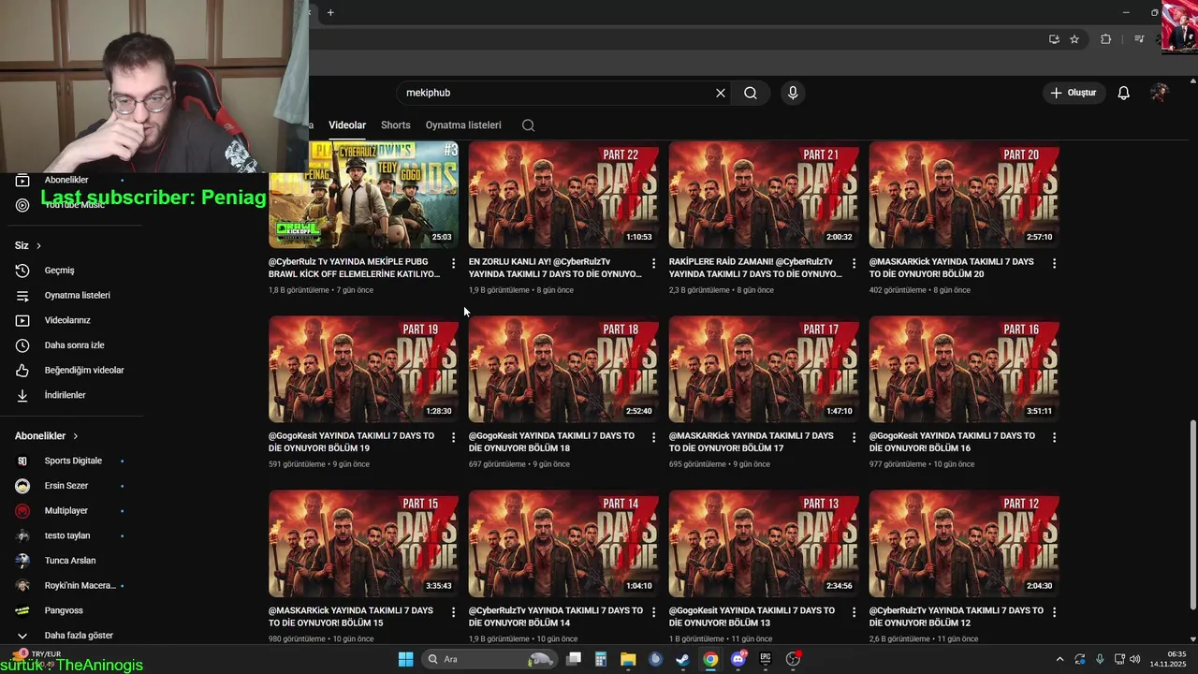The height and width of the screenshot is (674, 1198).
Task: Open the BÖLÜM 13 video title link
Action: click(752, 616)
